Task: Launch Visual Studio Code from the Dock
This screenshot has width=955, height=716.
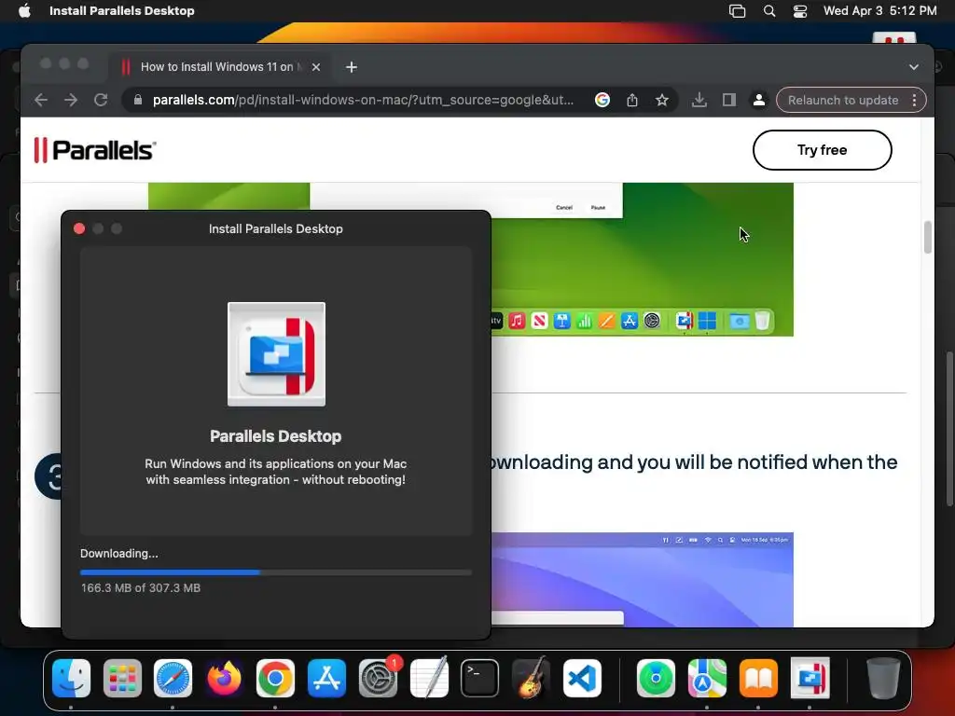Action: (582, 678)
